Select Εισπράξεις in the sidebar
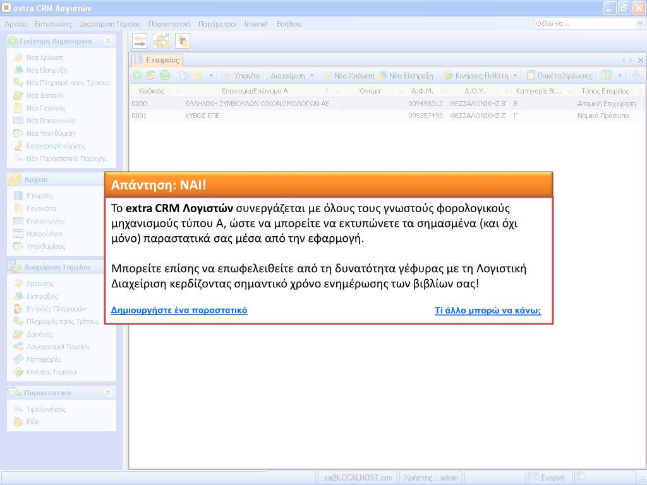Viewport: 647px width, 485px height. pyautogui.click(x=35, y=297)
